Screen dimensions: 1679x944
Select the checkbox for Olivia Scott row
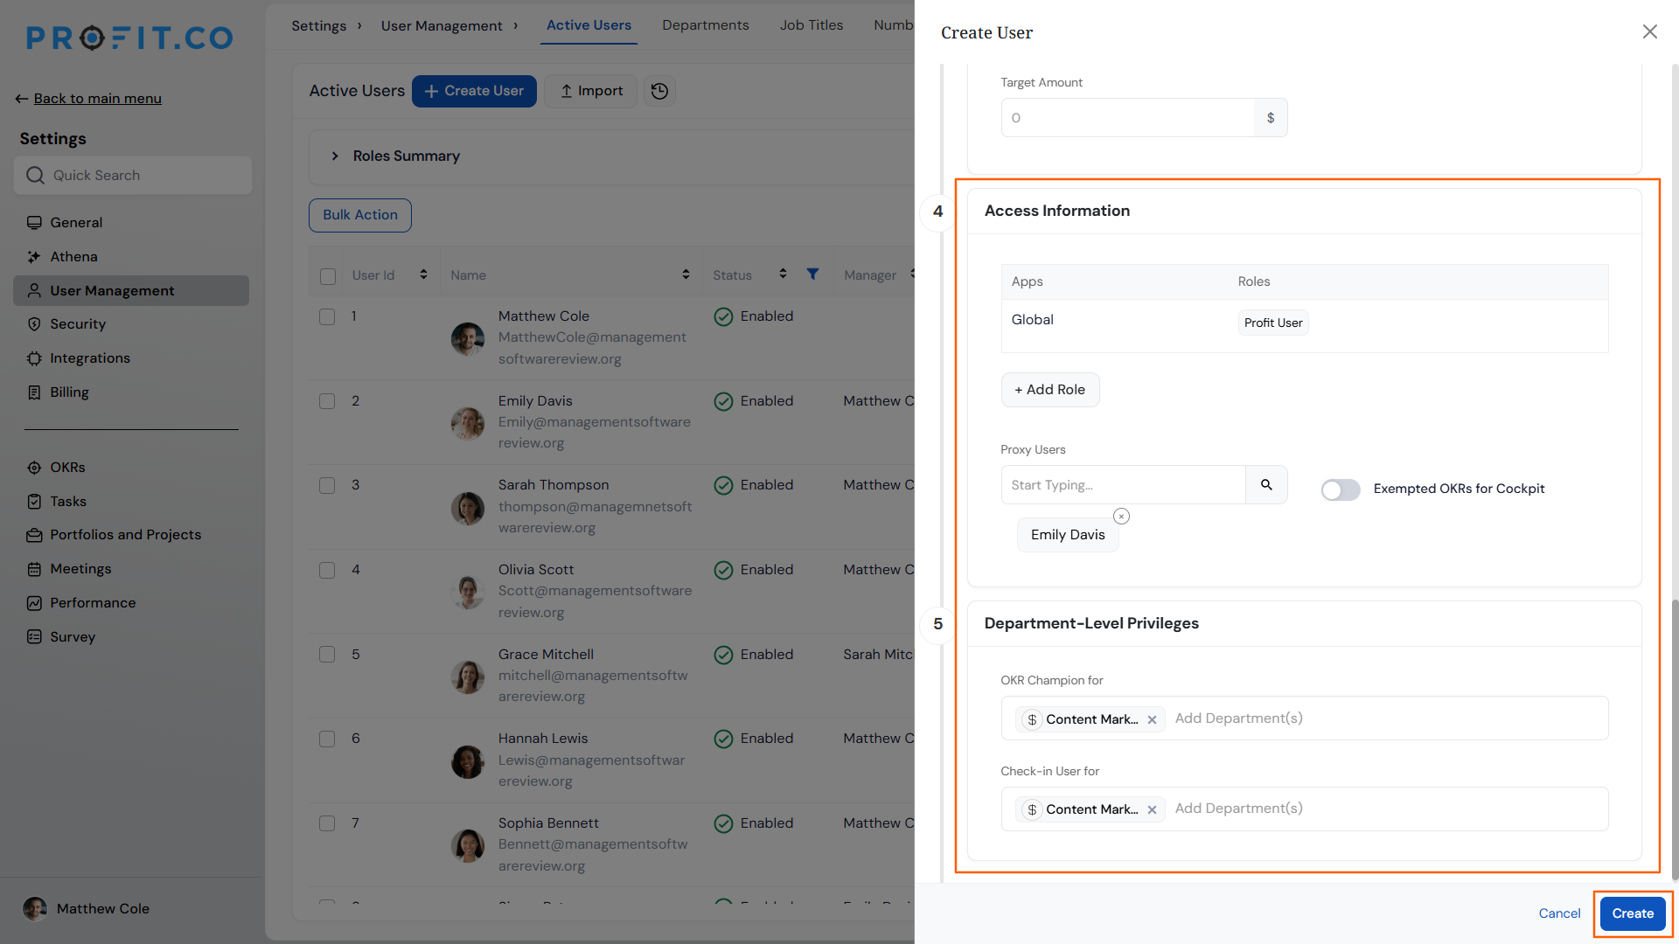[327, 571]
